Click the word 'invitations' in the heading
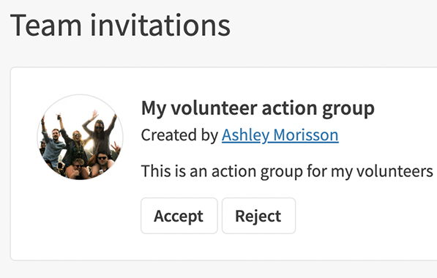437x278 pixels. coord(160,25)
